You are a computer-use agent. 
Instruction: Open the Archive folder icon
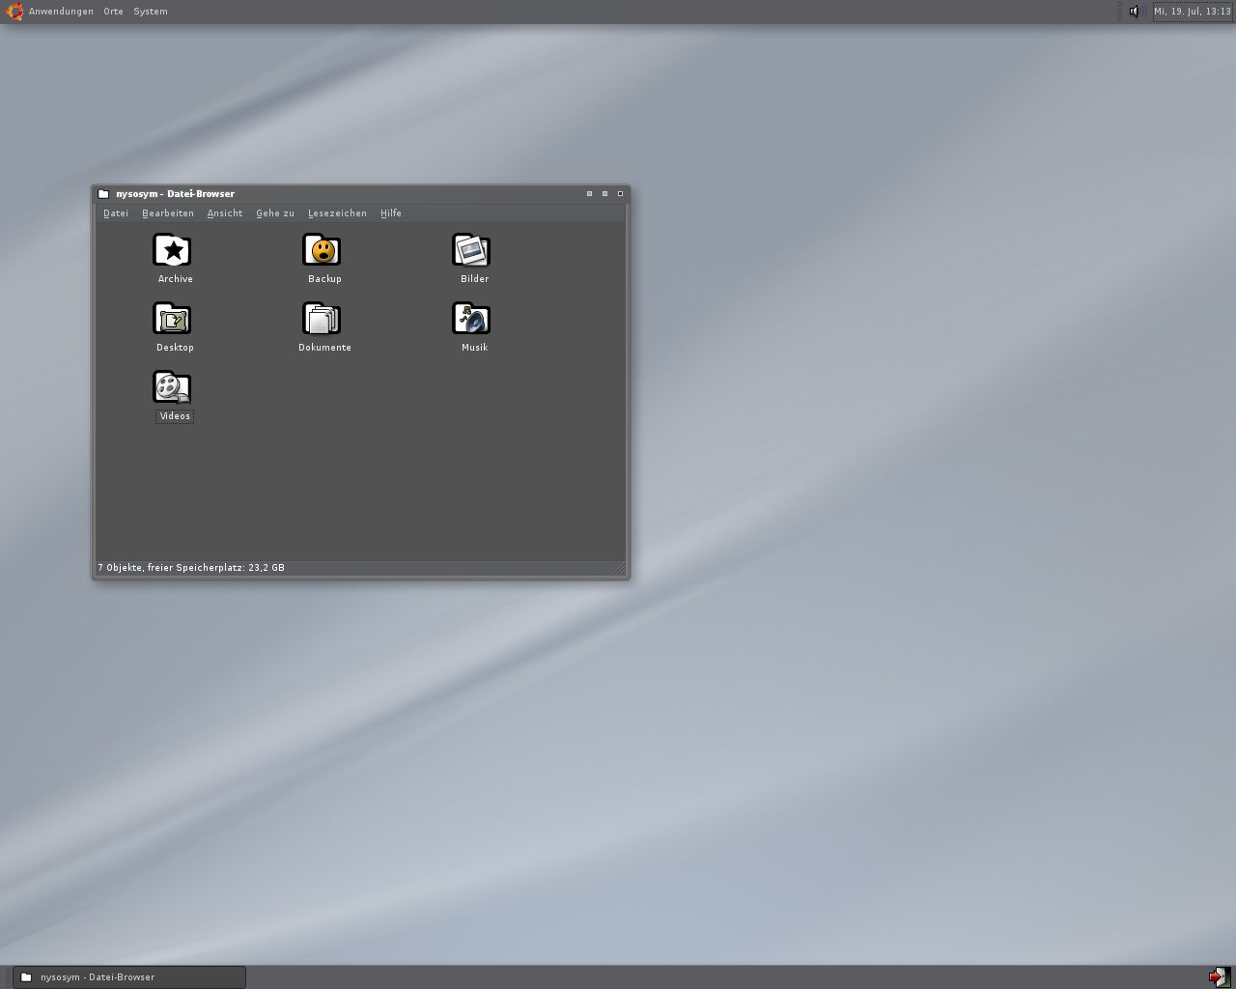pyautogui.click(x=172, y=250)
